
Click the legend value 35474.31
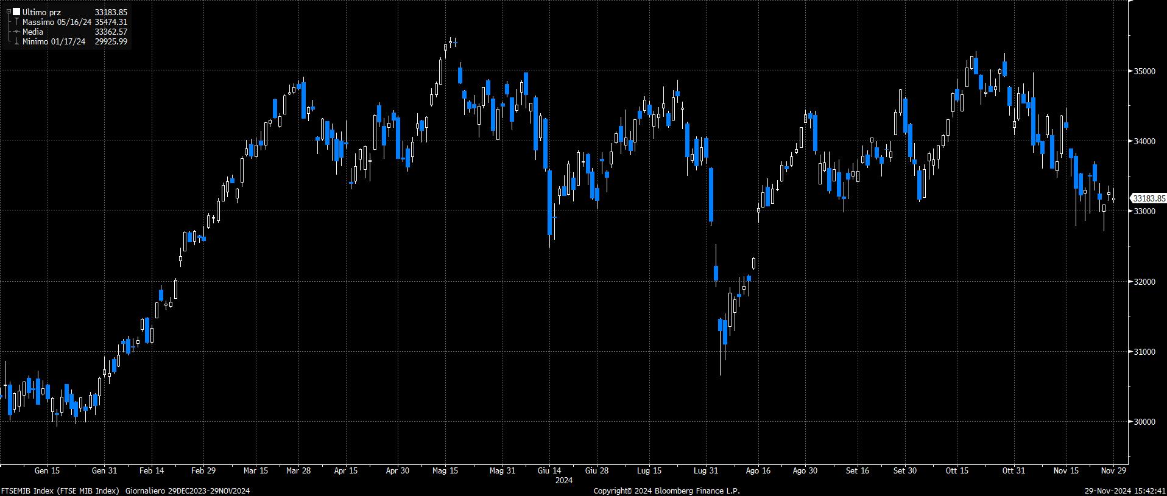pos(111,22)
